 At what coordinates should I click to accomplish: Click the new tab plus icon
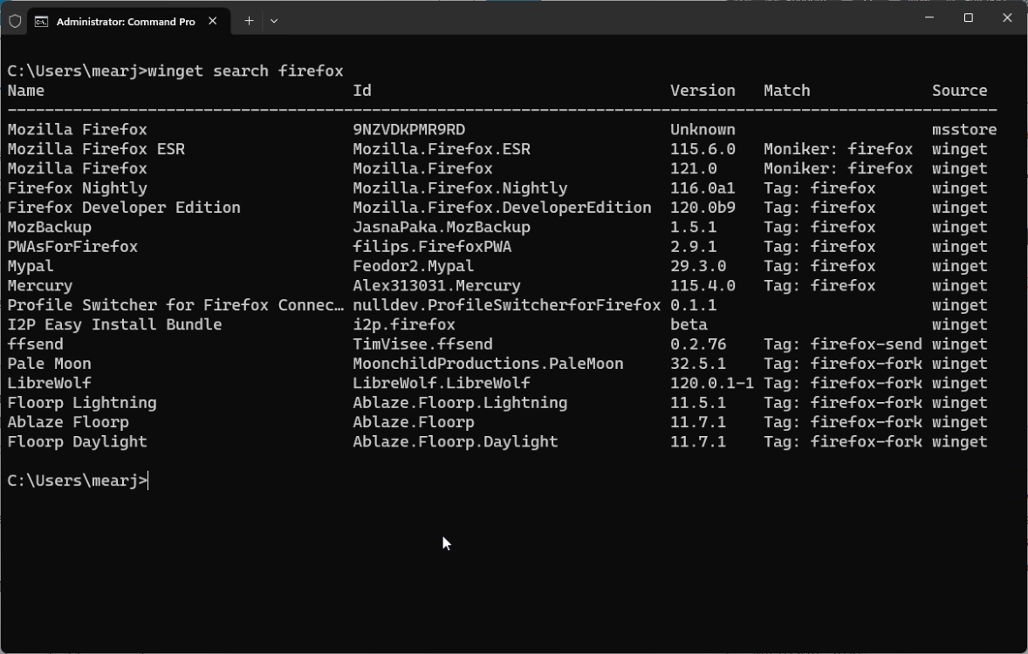pyautogui.click(x=248, y=18)
